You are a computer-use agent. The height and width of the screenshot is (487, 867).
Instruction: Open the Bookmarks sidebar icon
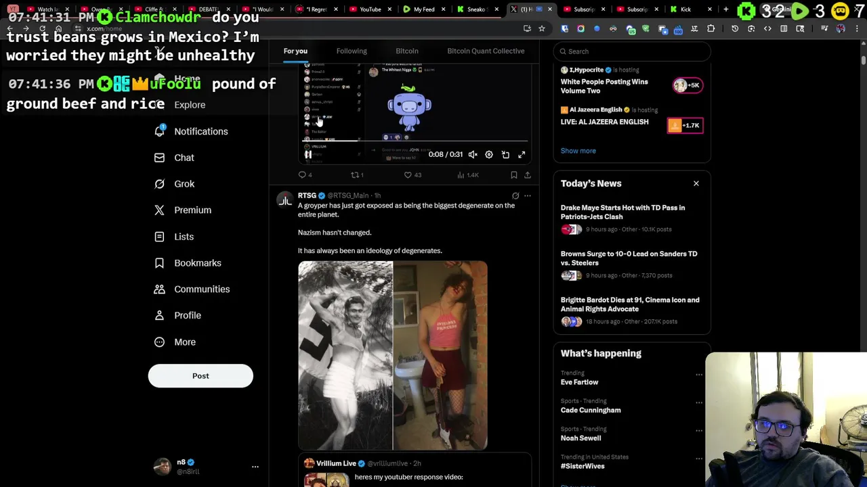[159, 262]
